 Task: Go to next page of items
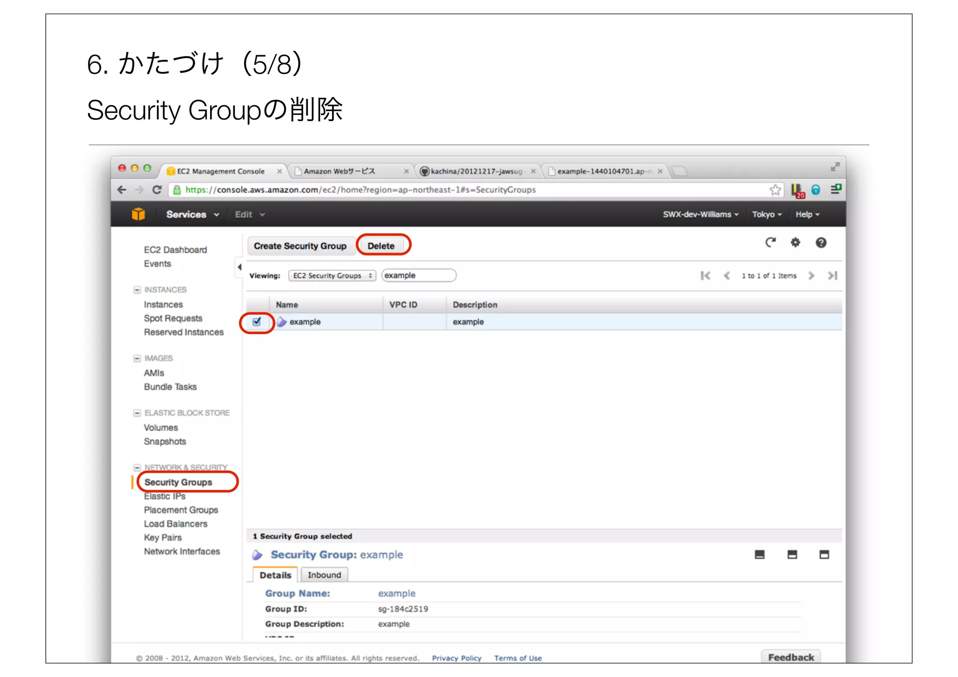812,276
